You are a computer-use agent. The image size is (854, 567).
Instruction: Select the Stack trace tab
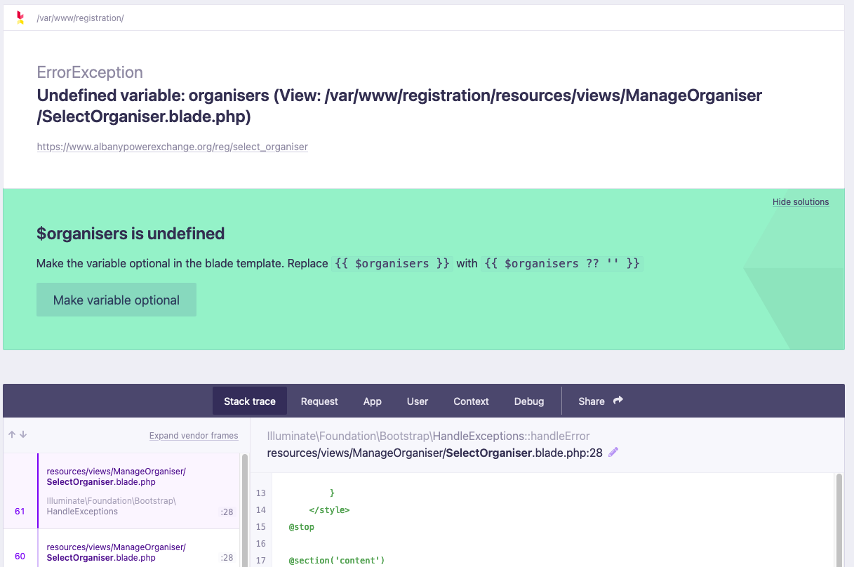[249, 401]
